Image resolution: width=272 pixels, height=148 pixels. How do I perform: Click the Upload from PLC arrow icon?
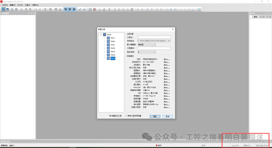[104, 9]
